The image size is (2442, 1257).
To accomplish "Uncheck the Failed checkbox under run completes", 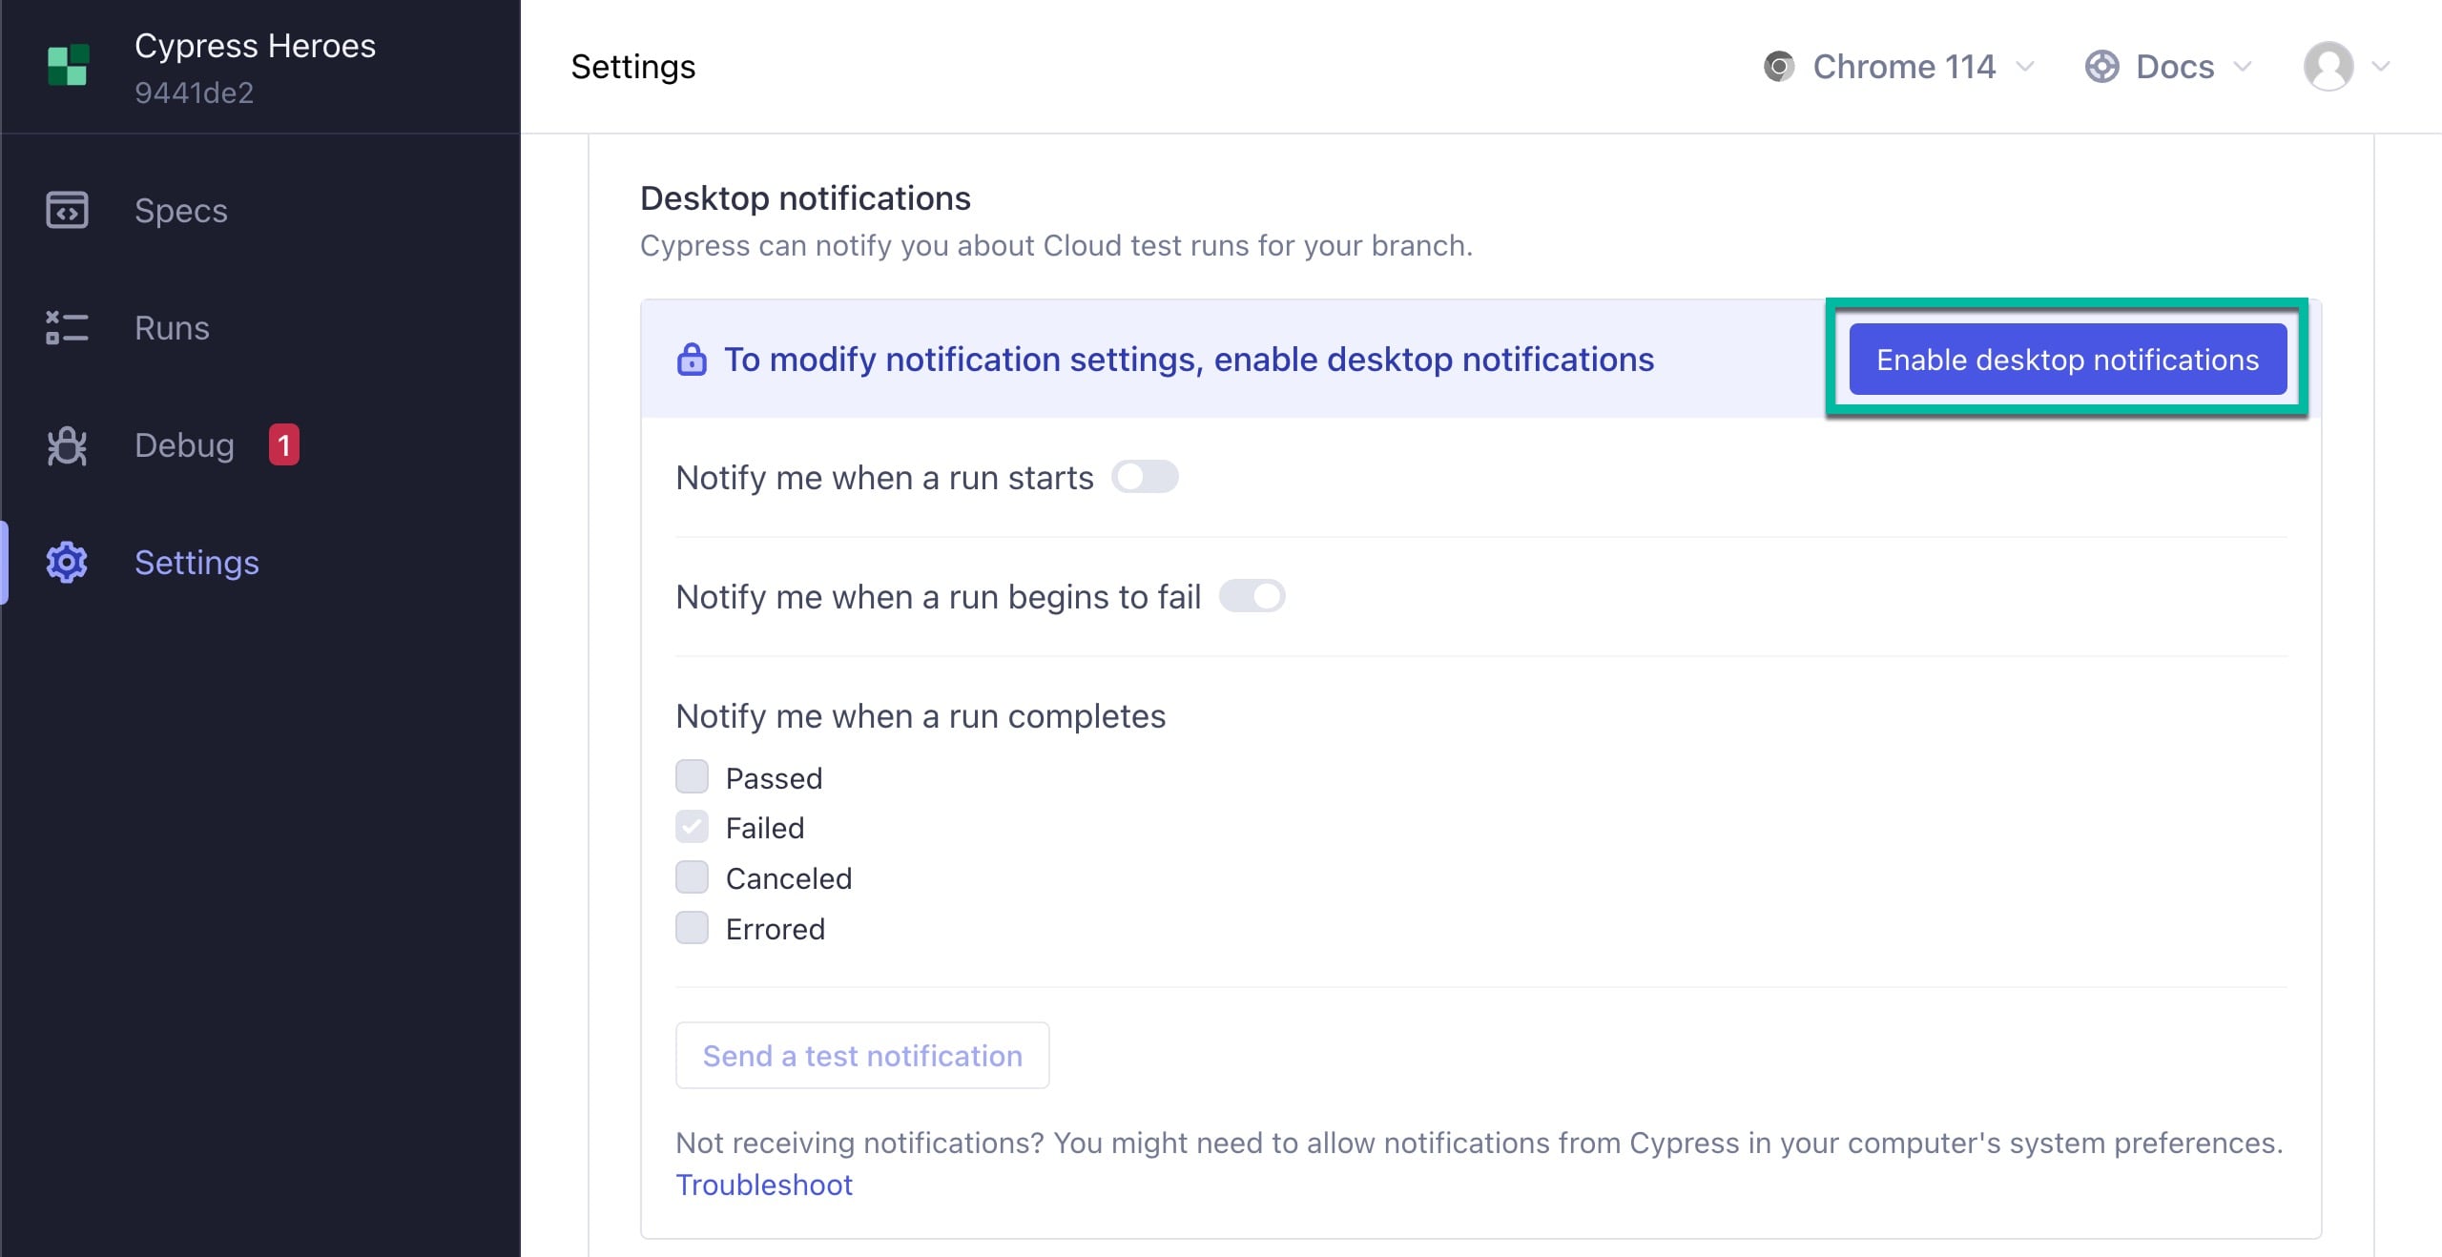I will (x=693, y=827).
